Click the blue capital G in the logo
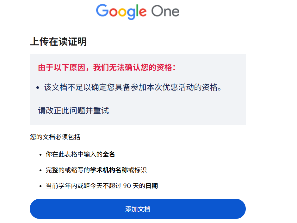This screenshot has width=297, height=223. click(102, 11)
